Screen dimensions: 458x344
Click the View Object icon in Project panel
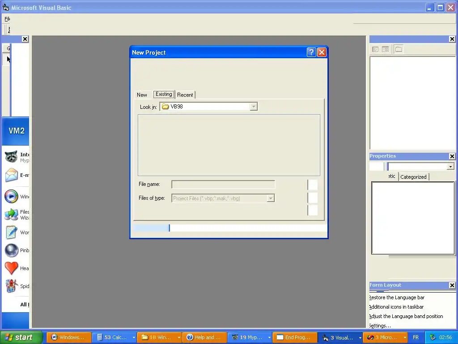point(385,49)
